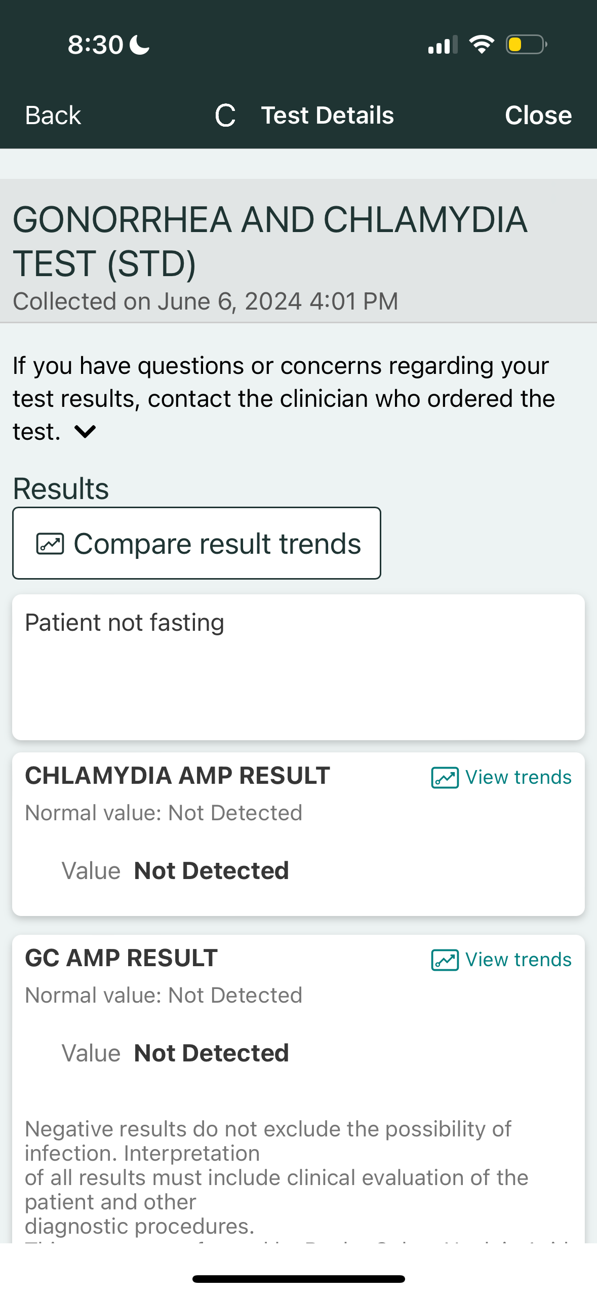Tap the Gonorrhea and Chlamydia Test title

(x=270, y=242)
